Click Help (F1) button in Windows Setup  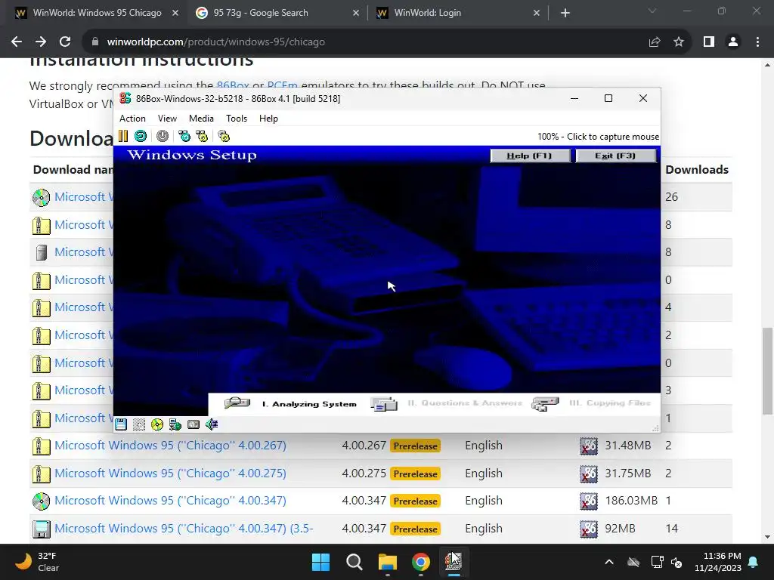pyautogui.click(x=530, y=156)
